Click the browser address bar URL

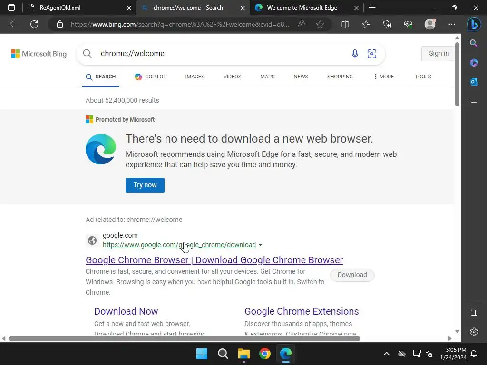click(180, 24)
